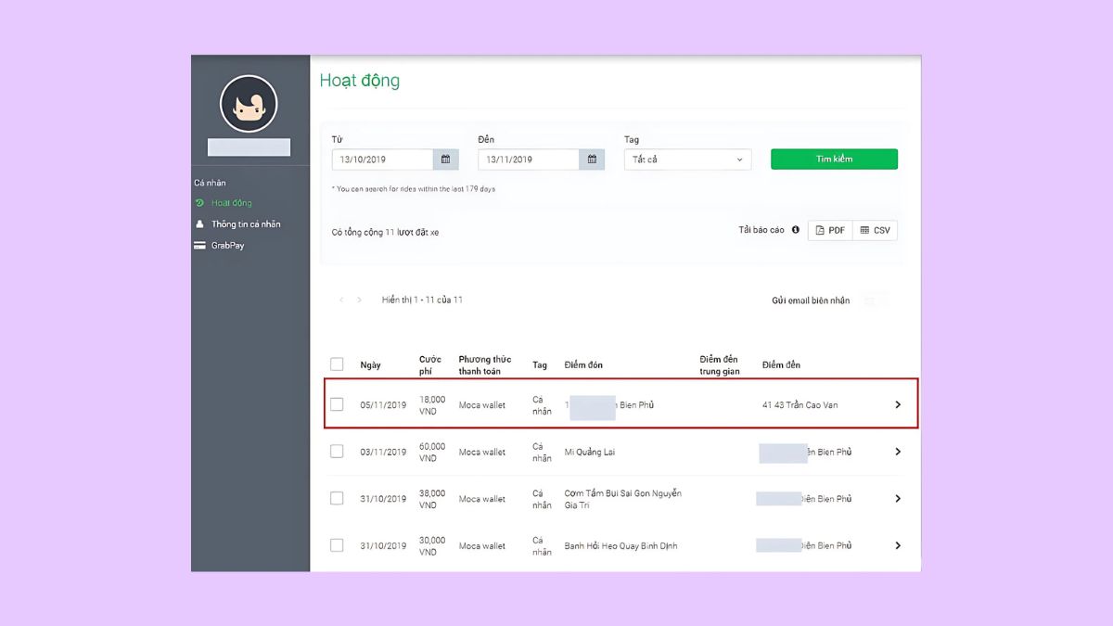
Task: Click pickup Banh Hỏi Heo Quay Bình Định
Action: [620, 546]
